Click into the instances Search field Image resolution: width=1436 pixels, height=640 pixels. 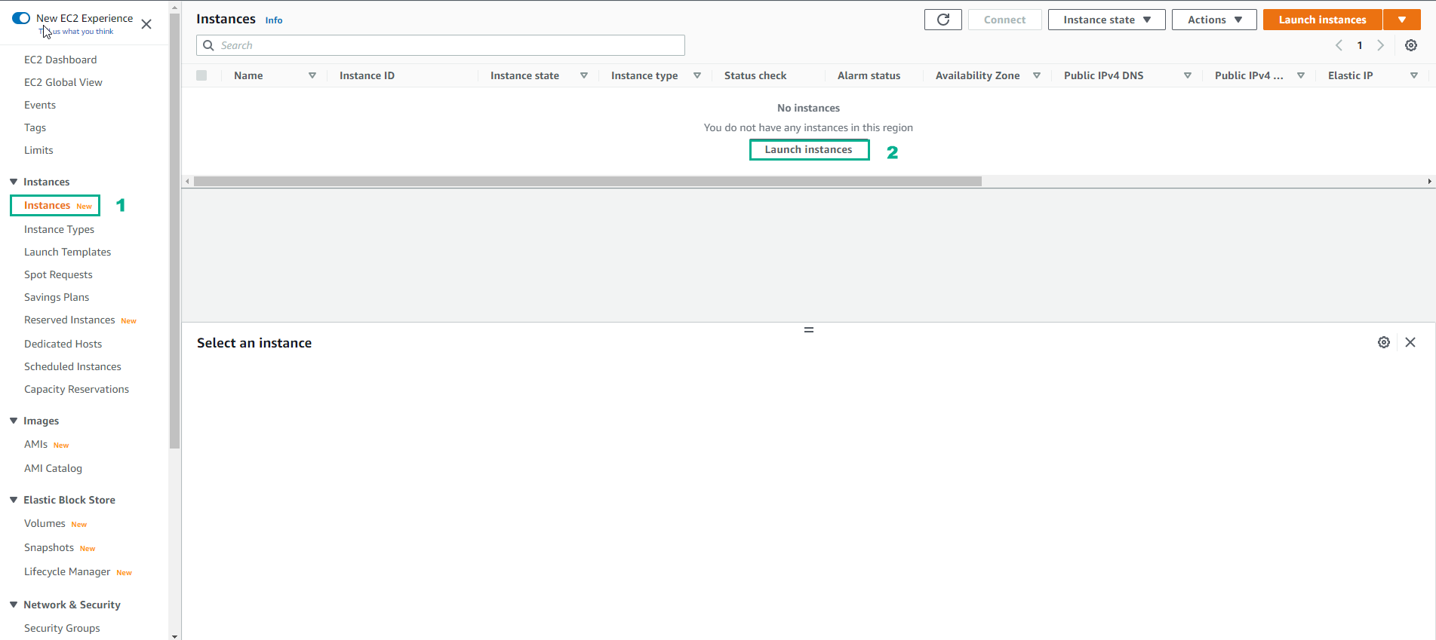[x=449, y=45]
